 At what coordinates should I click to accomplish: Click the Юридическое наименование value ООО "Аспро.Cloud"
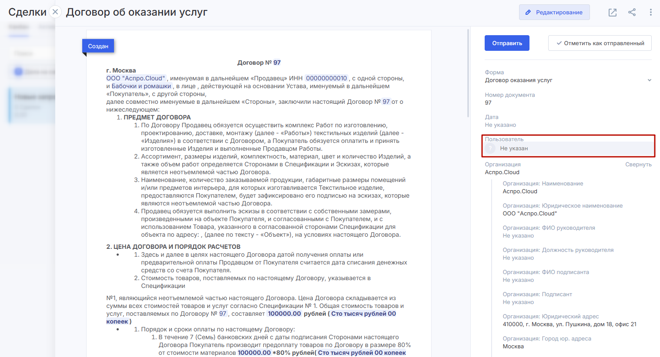529,213
